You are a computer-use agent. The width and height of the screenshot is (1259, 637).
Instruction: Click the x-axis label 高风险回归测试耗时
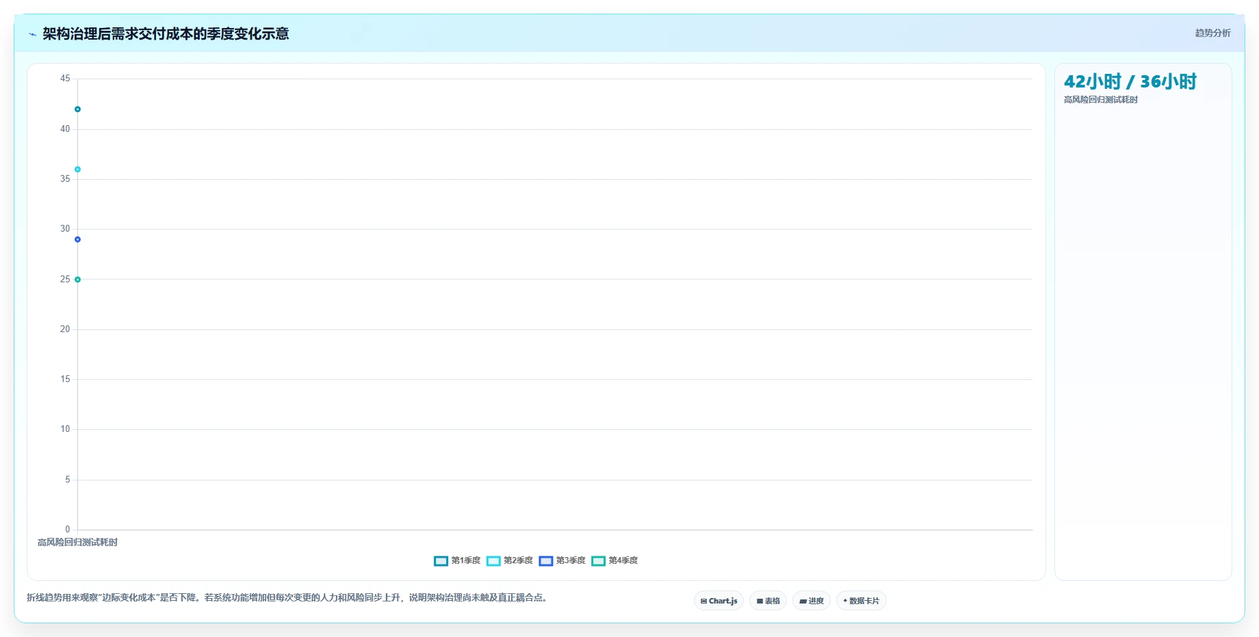(x=77, y=542)
